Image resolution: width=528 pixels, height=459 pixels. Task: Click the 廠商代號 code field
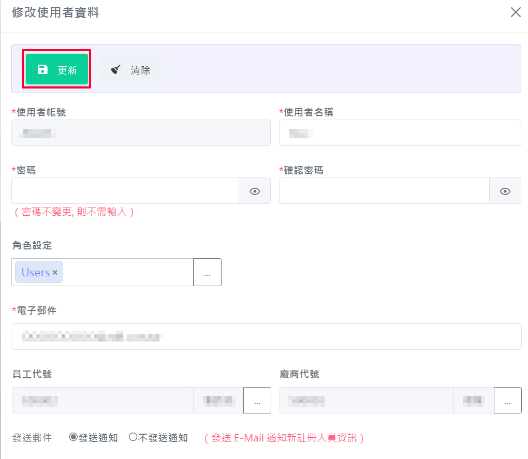(x=366, y=401)
